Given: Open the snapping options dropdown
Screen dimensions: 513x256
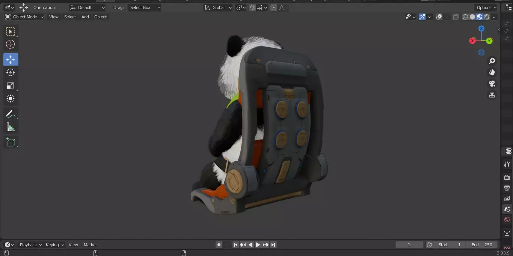Looking at the screenshot, I should [263, 7].
